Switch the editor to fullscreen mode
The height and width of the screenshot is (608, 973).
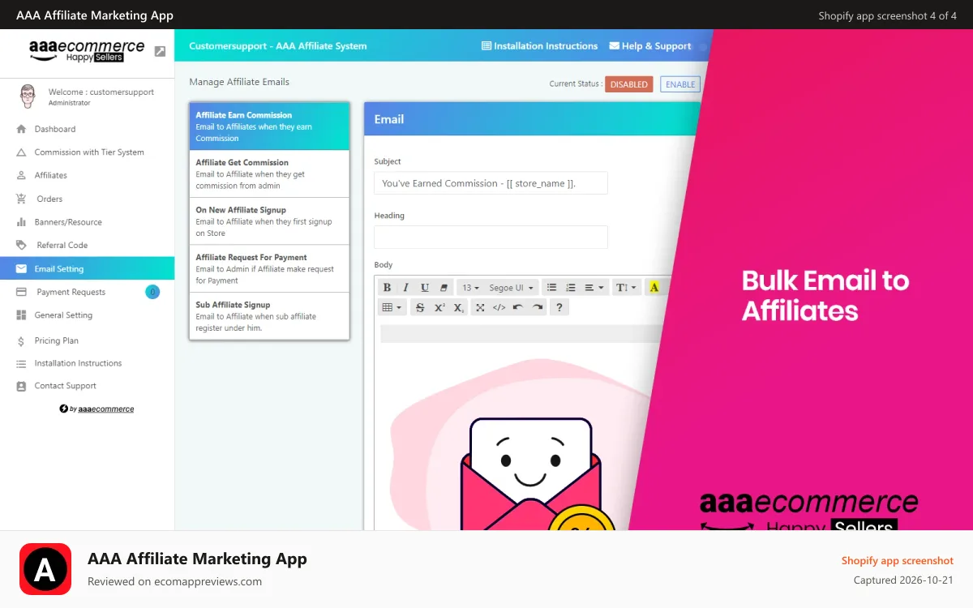(480, 307)
